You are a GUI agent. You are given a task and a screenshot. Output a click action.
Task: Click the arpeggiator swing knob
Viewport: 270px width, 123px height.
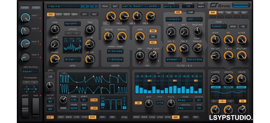click(171, 103)
